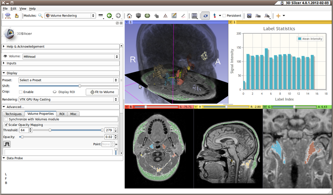Open the File menu
Viewport: 333px width, 195px height.
[5, 9]
